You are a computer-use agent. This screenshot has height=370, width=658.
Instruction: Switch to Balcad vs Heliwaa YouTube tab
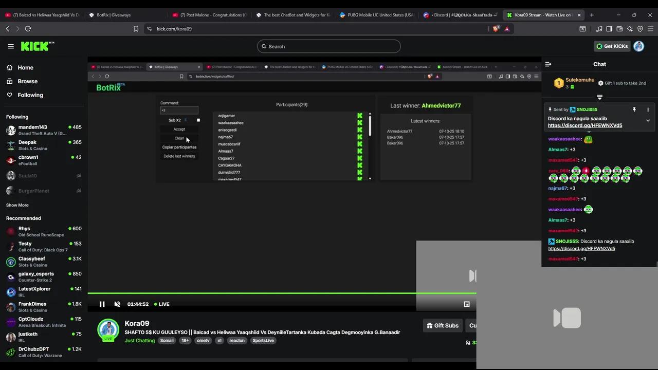tap(42, 15)
